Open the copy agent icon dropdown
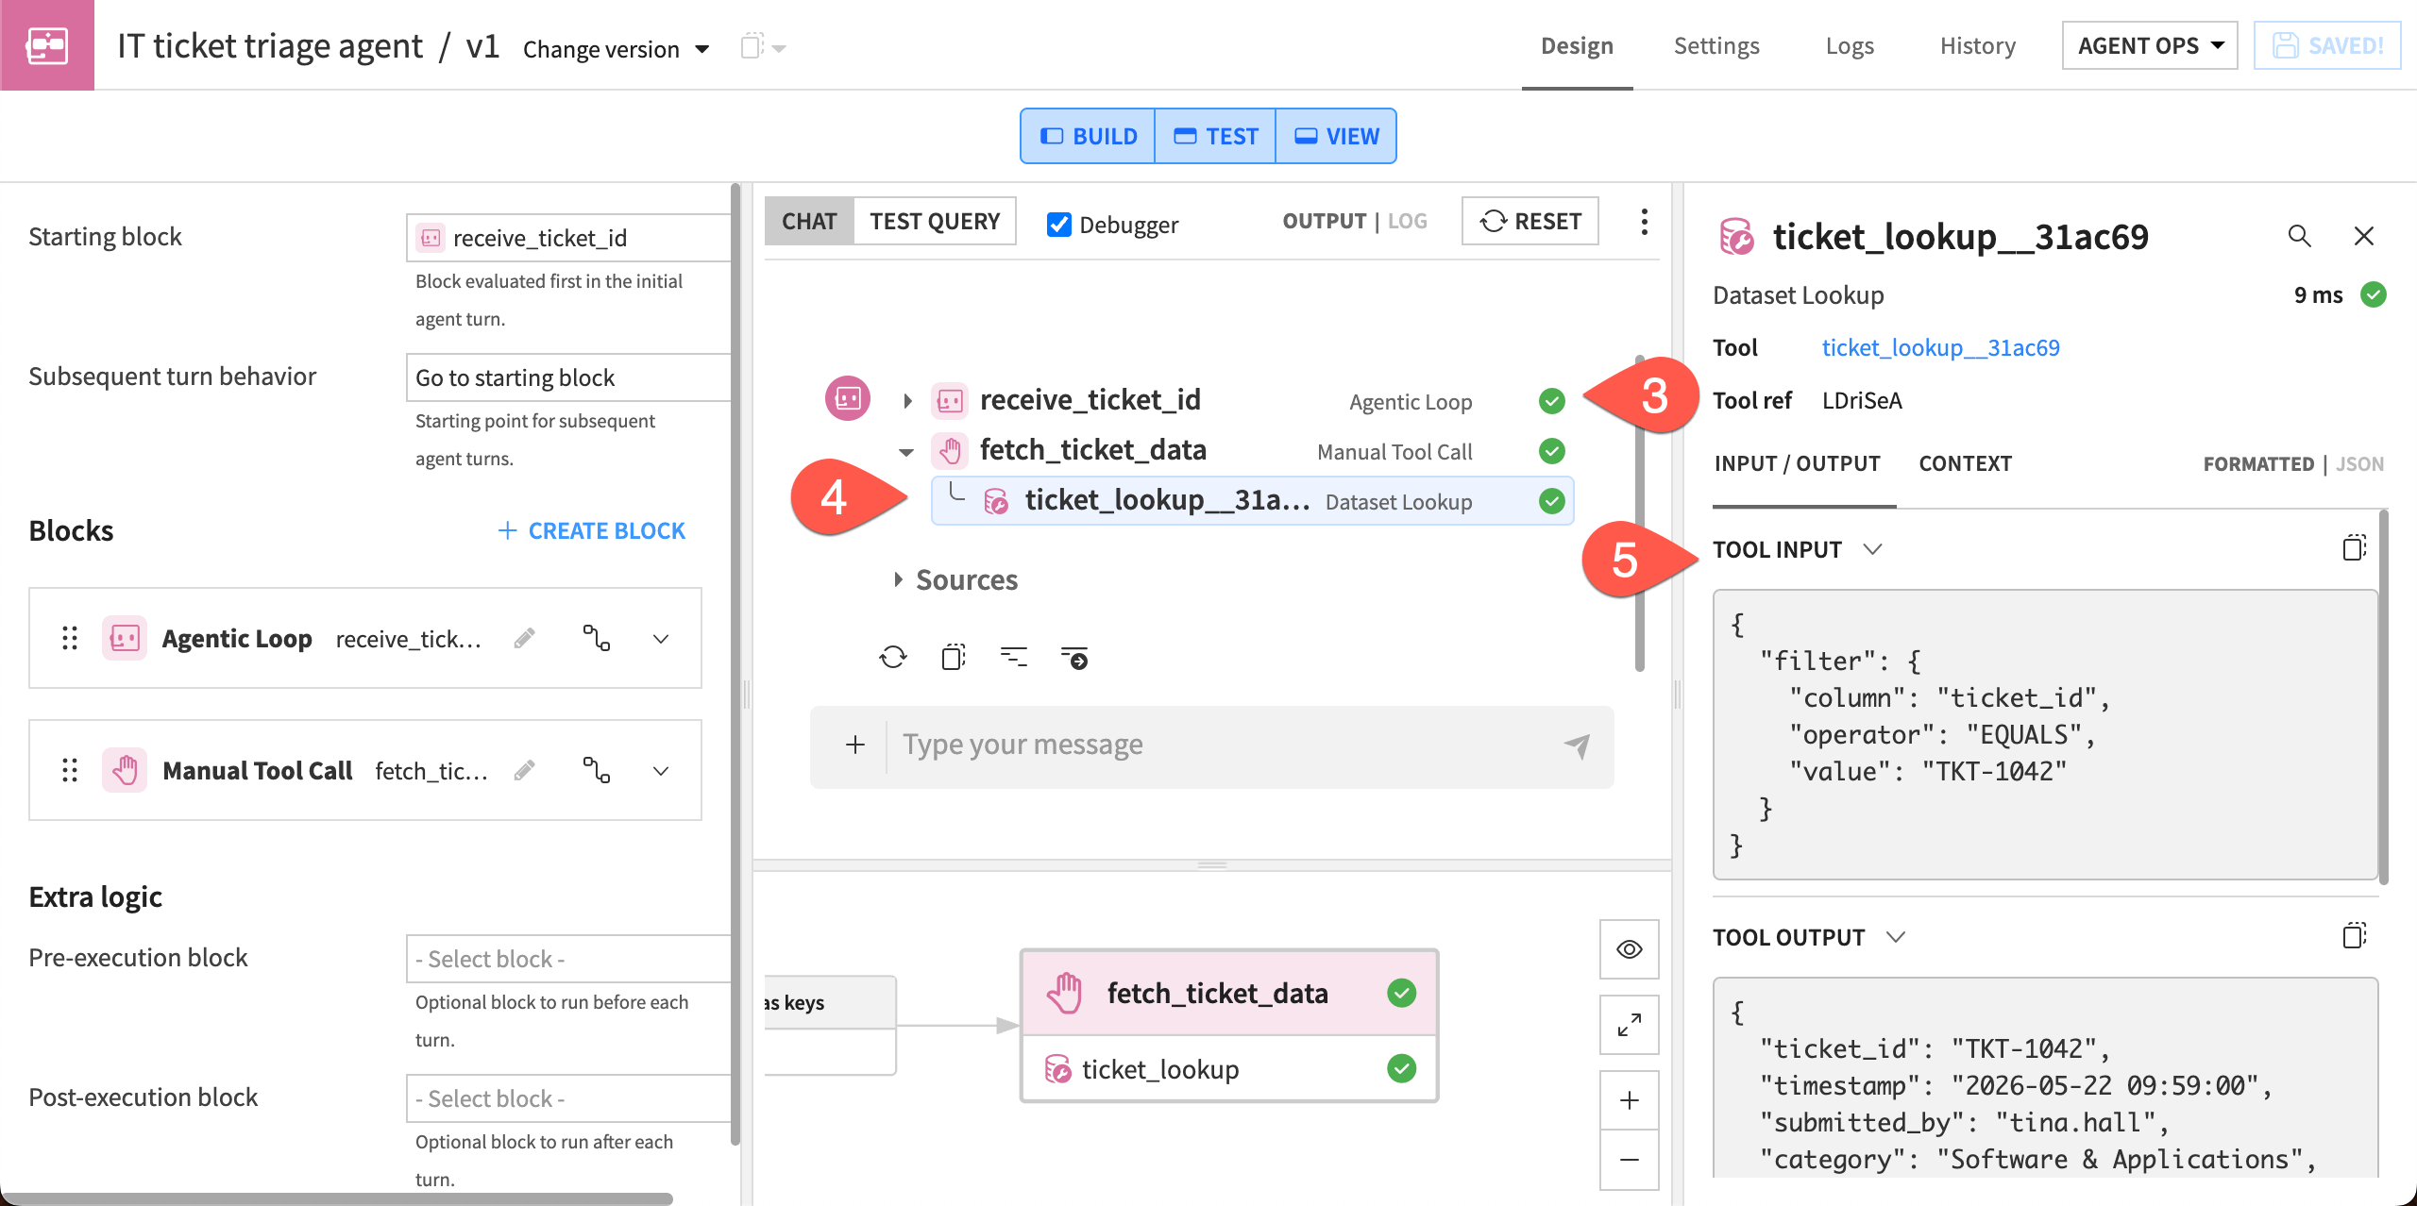This screenshot has width=2417, height=1206. 764,46
